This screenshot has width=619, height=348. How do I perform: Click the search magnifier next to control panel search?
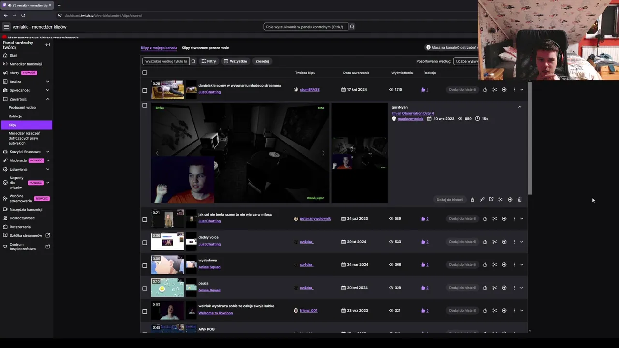click(352, 27)
